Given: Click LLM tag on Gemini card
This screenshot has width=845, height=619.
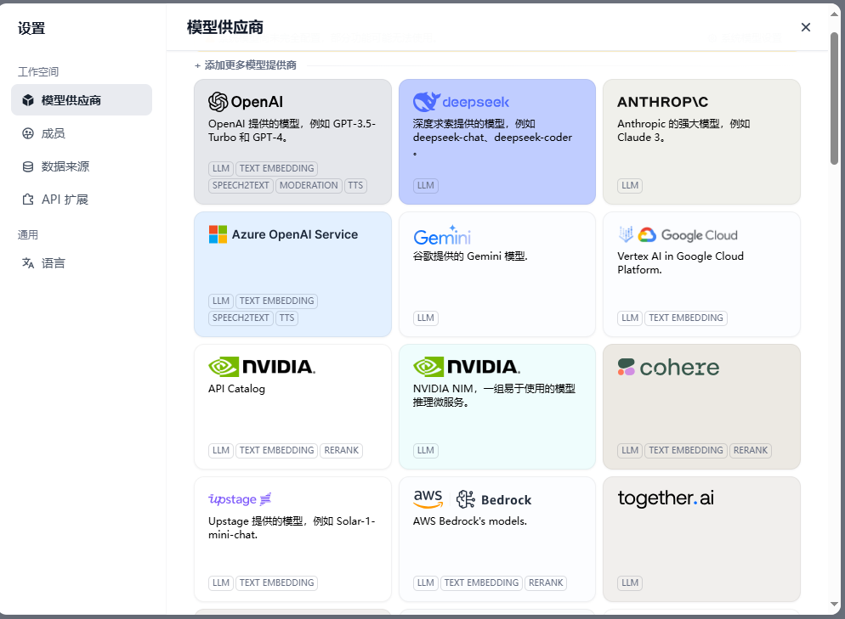Looking at the screenshot, I should click(x=426, y=318).
